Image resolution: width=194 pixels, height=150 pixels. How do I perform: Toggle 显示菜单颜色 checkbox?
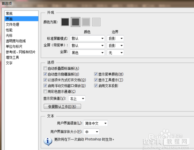(x=96, y=74)
